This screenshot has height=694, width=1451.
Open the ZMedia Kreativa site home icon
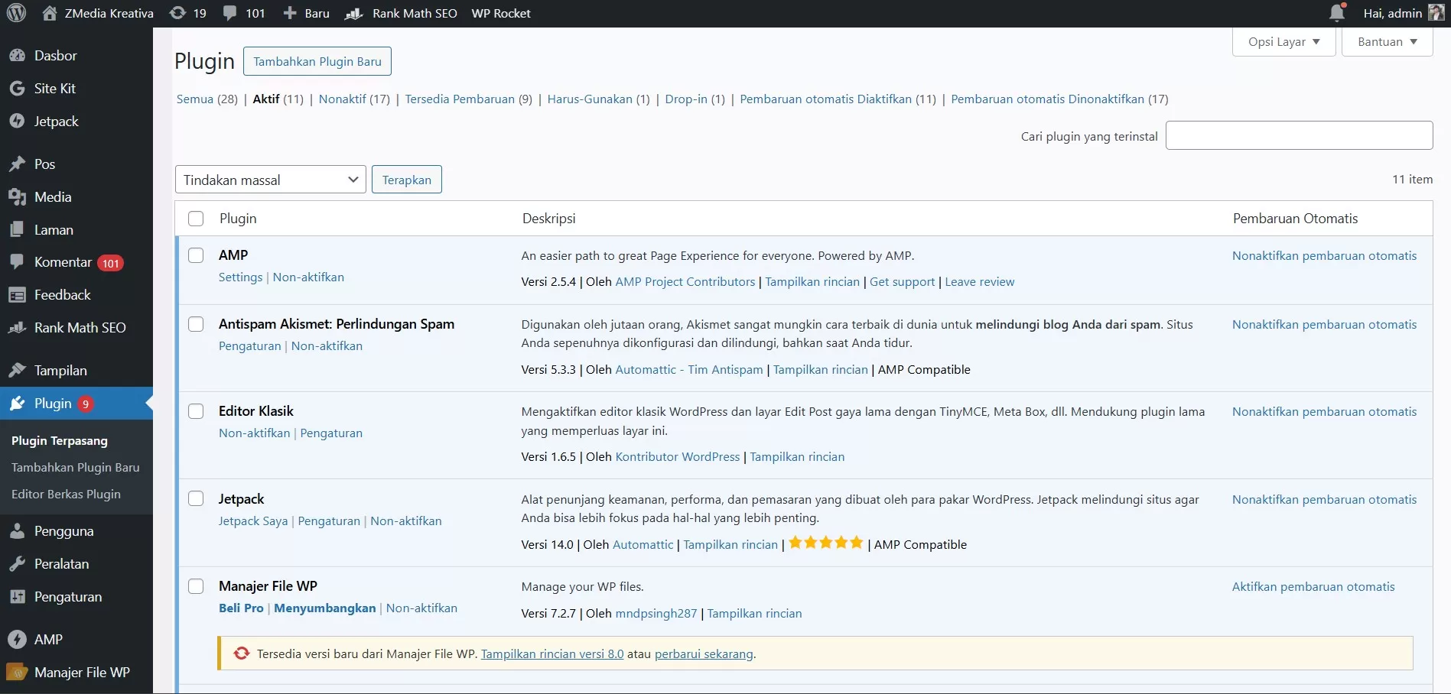click(50, 13)
